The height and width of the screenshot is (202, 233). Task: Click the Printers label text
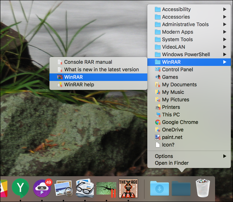click(x=171, y=107)
